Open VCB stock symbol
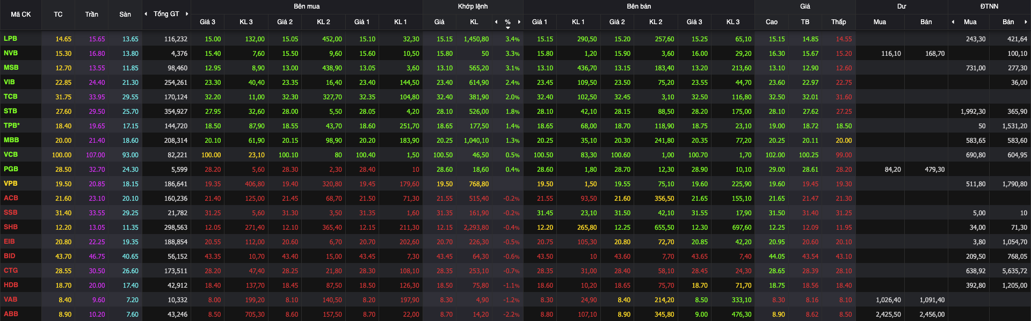Viewport: 1031px width, 321px height. (x=11, y=155)
